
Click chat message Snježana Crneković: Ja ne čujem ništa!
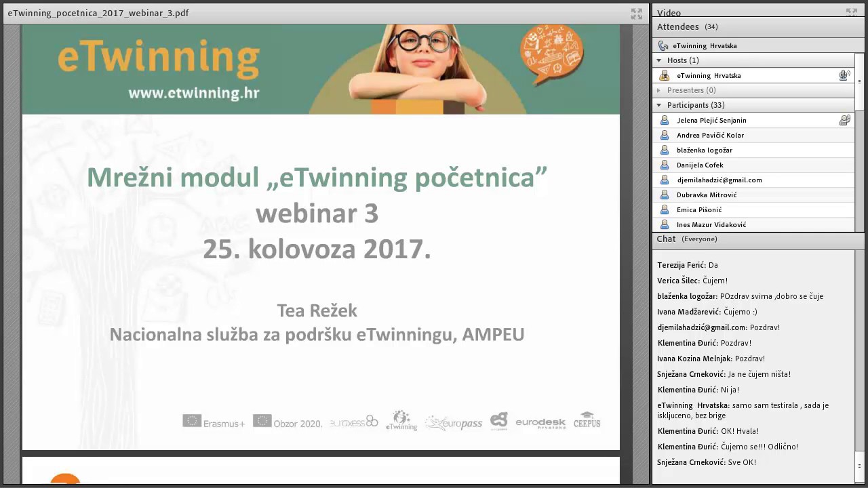pos(724,374)
